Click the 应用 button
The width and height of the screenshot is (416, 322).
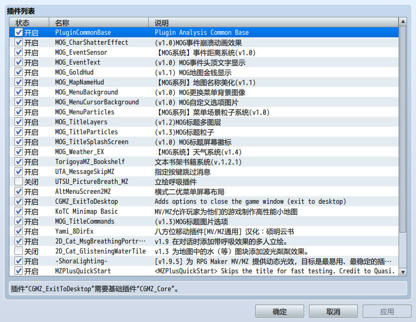387,312
